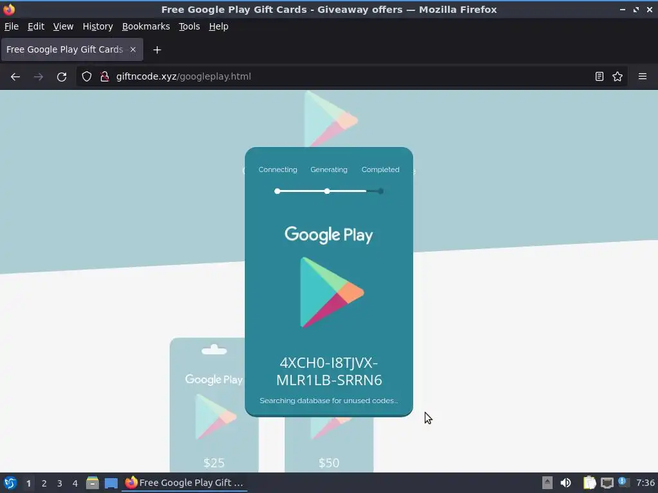Viewport: 658px width, 493px height.
Task: Click the address bar URL giftncode.xyz
Action: 183,77
